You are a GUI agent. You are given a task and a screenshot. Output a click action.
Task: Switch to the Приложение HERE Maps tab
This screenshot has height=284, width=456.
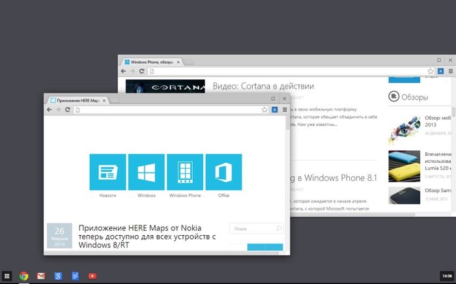tap(78, 101)
